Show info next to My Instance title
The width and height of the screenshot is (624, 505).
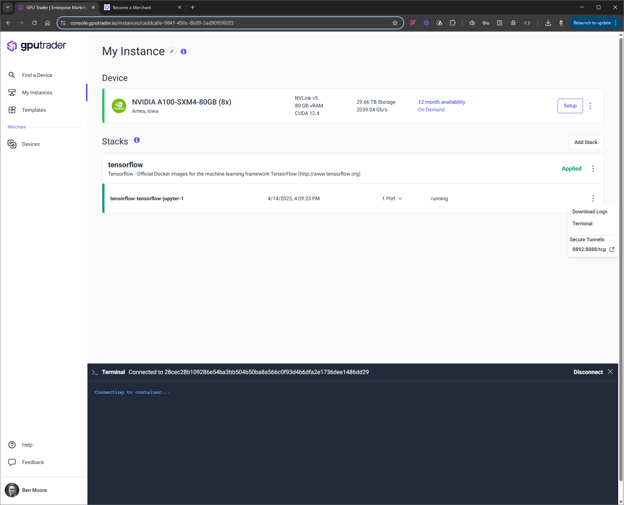click(x=184, y=52)
